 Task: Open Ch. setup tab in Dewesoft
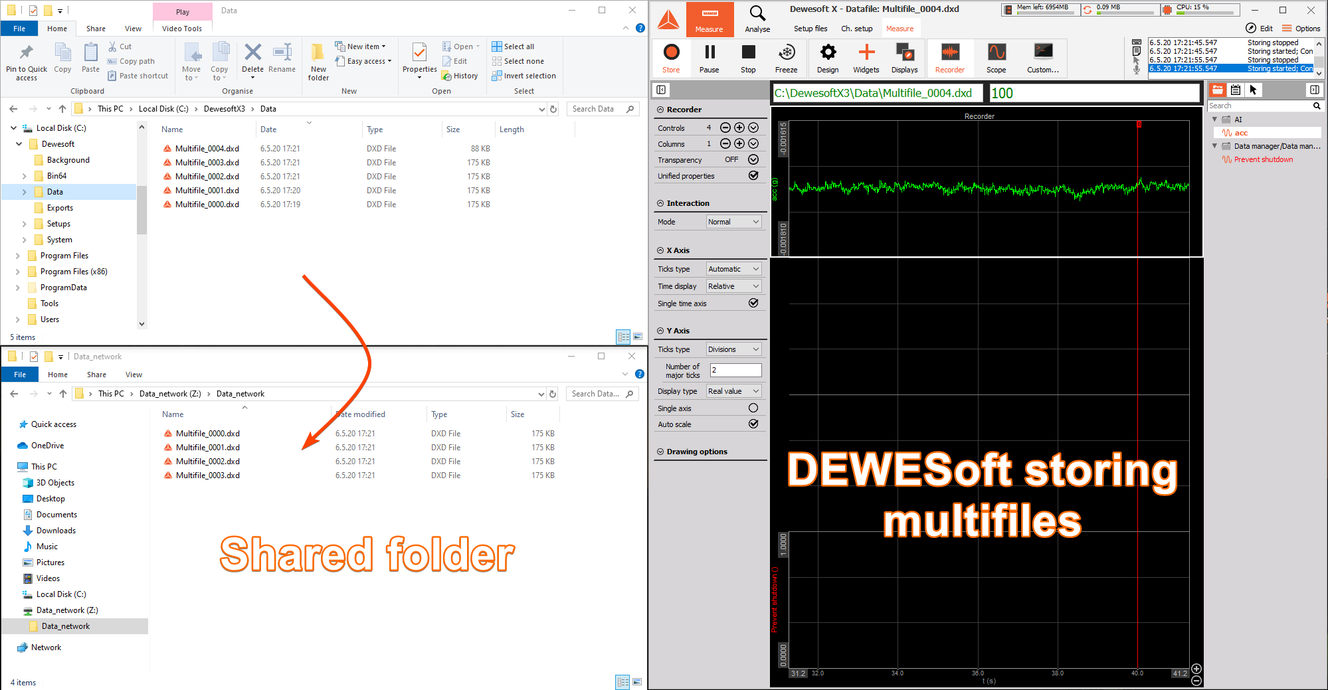[x=857, y=29]
